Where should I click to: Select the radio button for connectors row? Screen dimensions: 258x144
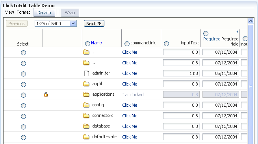(23, 116)
